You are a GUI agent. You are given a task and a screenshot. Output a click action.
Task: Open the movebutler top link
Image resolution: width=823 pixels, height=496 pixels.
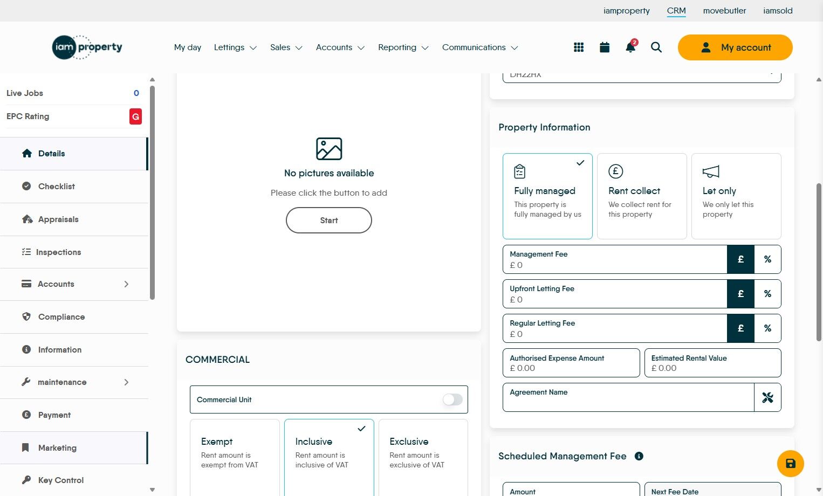pyautogui.click(x=725, y=11)
